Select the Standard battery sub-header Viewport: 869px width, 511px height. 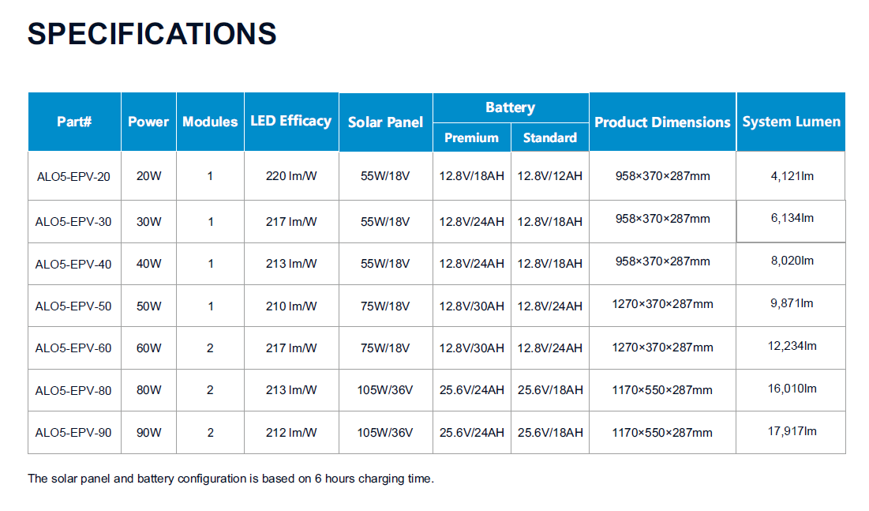click(549, 137)
